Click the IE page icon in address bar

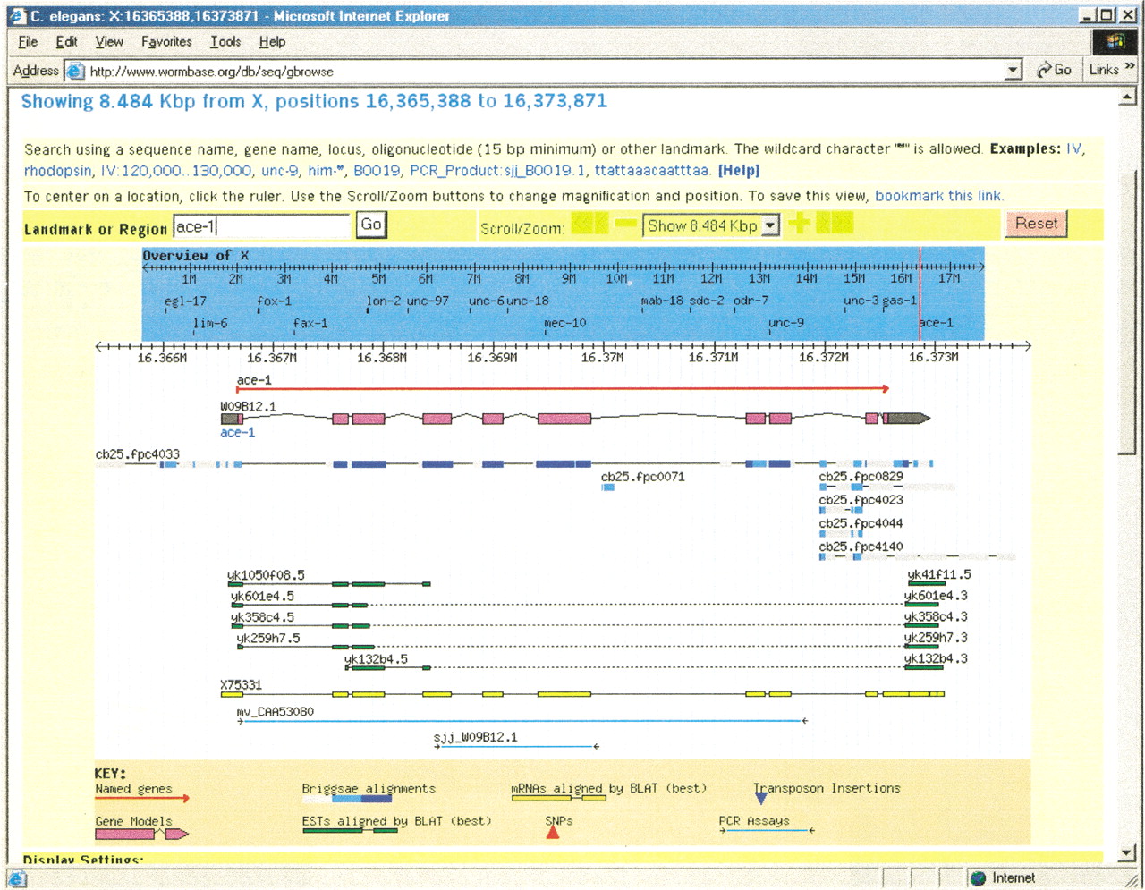tap(75, 71)
